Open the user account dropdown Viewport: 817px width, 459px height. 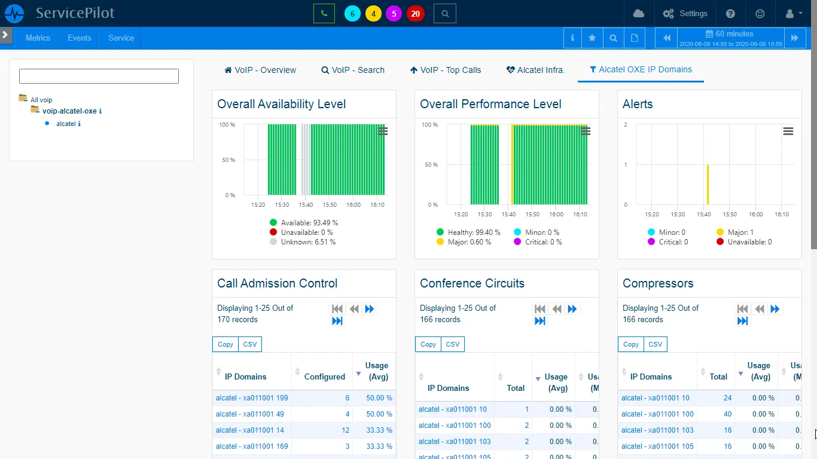(794, 13)
